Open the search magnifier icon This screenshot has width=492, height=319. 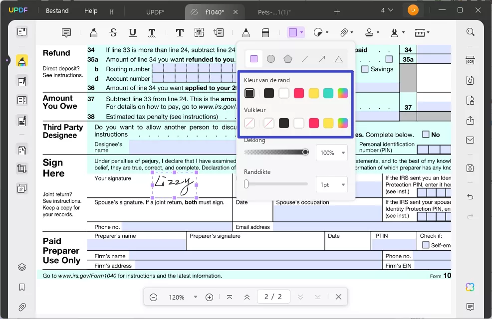pos(470,31)
